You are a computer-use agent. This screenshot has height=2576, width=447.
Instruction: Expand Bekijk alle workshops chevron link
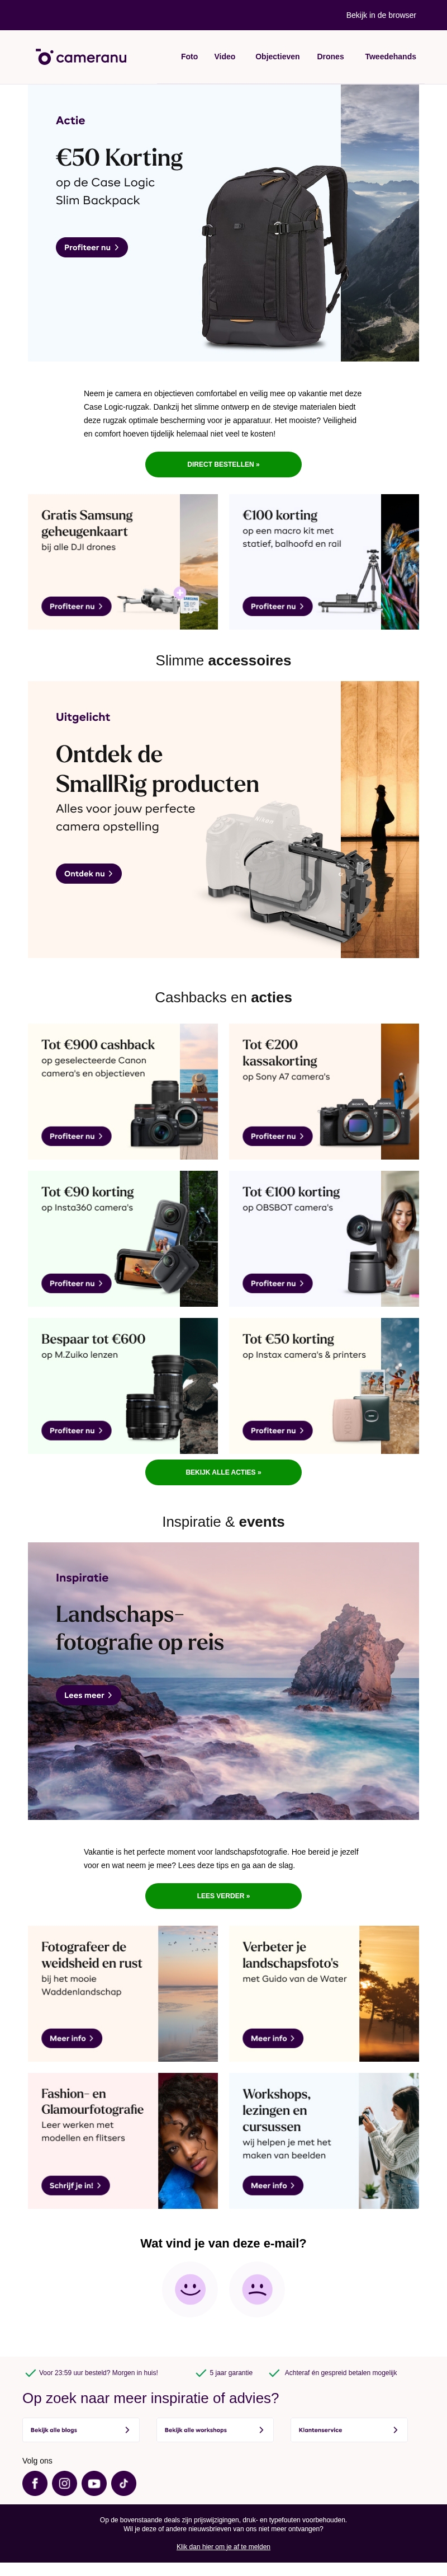pyautogui.click(x=215, y=2429)
